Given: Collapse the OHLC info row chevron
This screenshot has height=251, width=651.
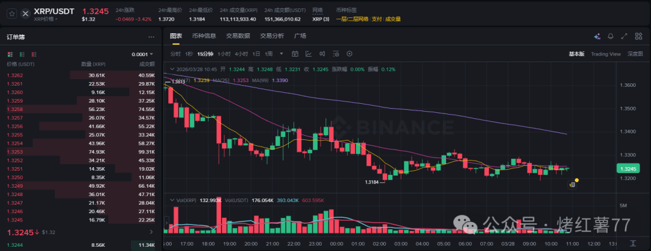Looking at the screenshot, I should pyautogui.click(x=171, y=69).
